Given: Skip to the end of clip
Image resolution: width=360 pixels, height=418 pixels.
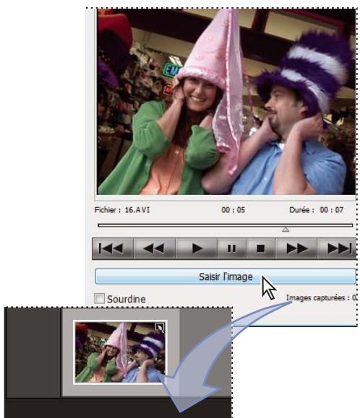Looking at the screenshot, I should (x=337, y=248).
